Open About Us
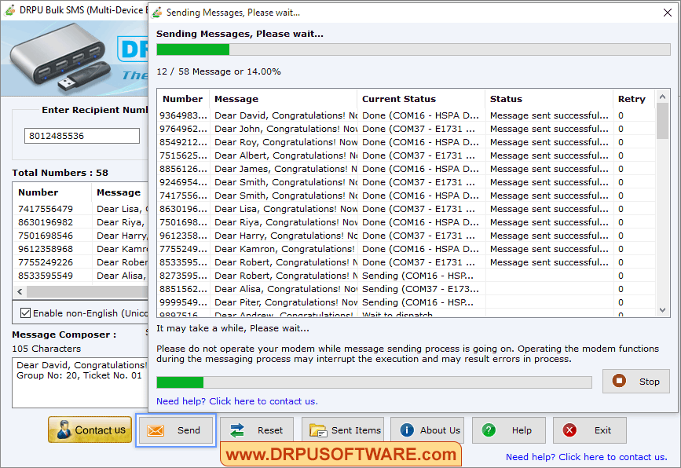Viewport: 681px width, 468px height. [427, 430]
